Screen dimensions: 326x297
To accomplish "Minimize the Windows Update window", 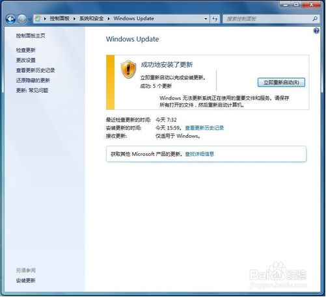I will click(286, 5).
